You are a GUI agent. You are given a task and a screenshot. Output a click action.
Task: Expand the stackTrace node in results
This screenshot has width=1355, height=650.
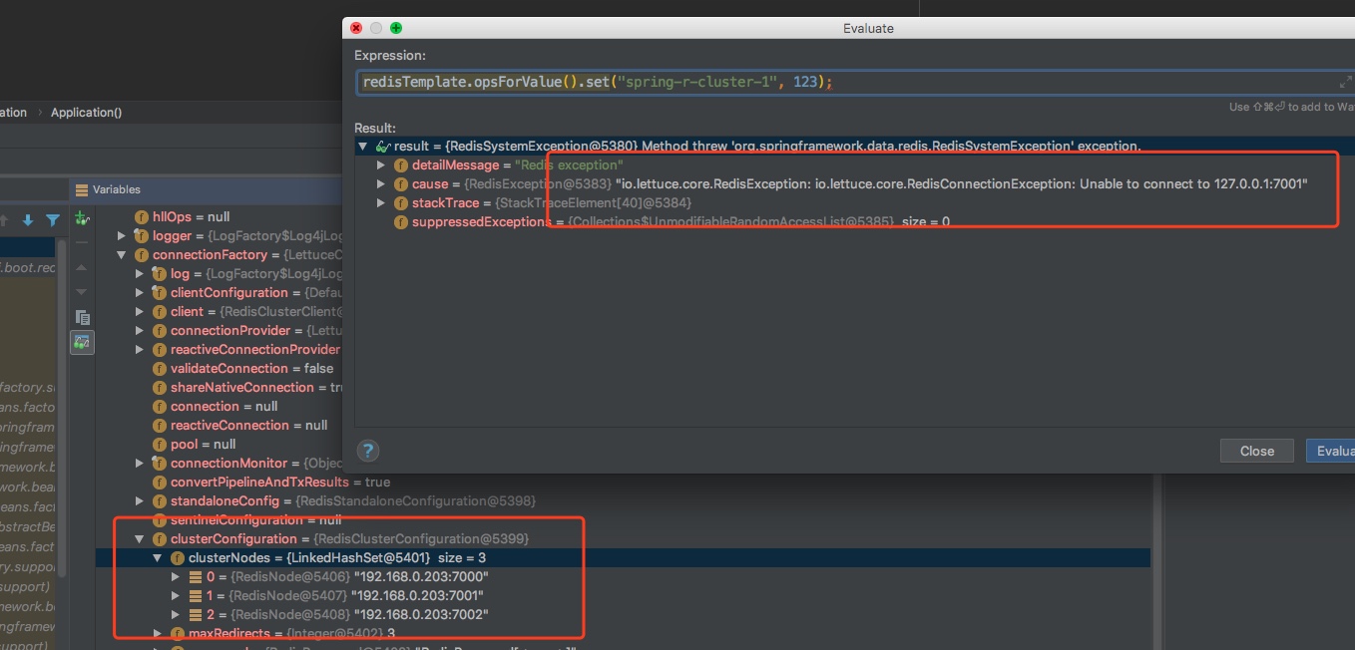coord(380,203)
